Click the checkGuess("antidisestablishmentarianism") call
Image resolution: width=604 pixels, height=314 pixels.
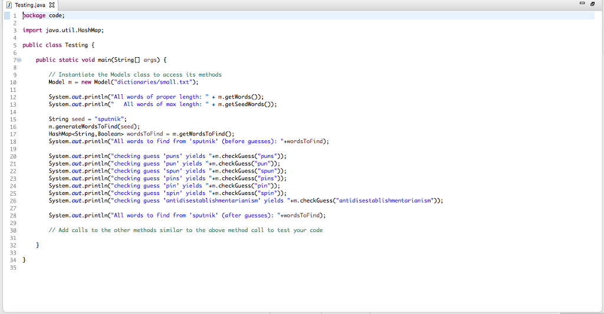click(x=368, y=200)
